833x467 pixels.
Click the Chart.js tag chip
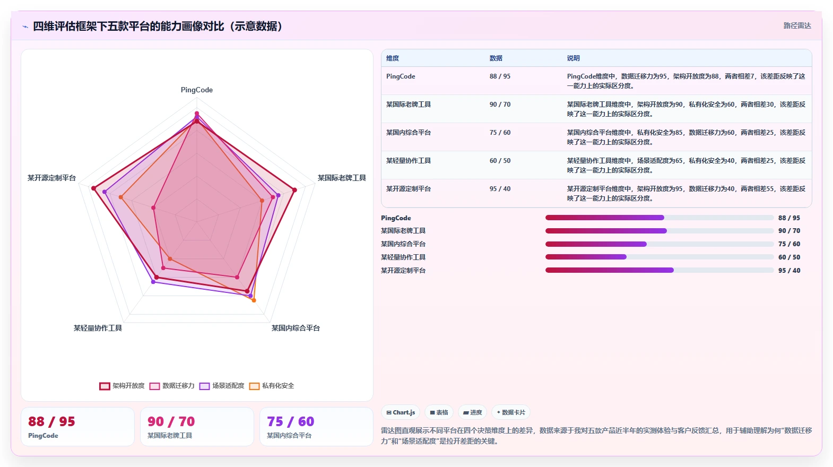point(401,412)
